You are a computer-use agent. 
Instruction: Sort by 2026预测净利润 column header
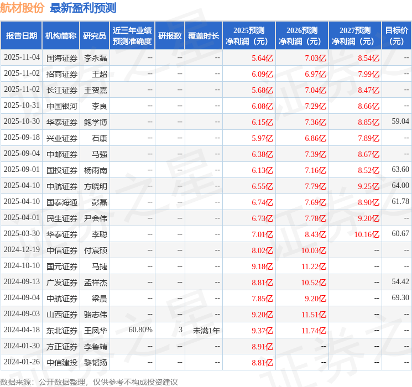click(x=302, y=36)
